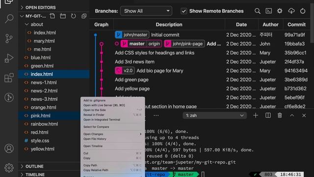Open the Accounts menu icon
314x177 pixels.
coord(9,148)
